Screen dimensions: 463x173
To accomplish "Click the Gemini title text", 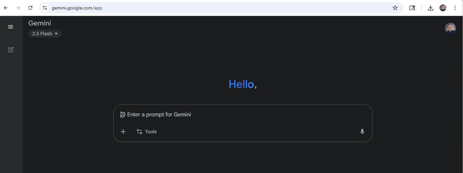I will click(40, 23).
